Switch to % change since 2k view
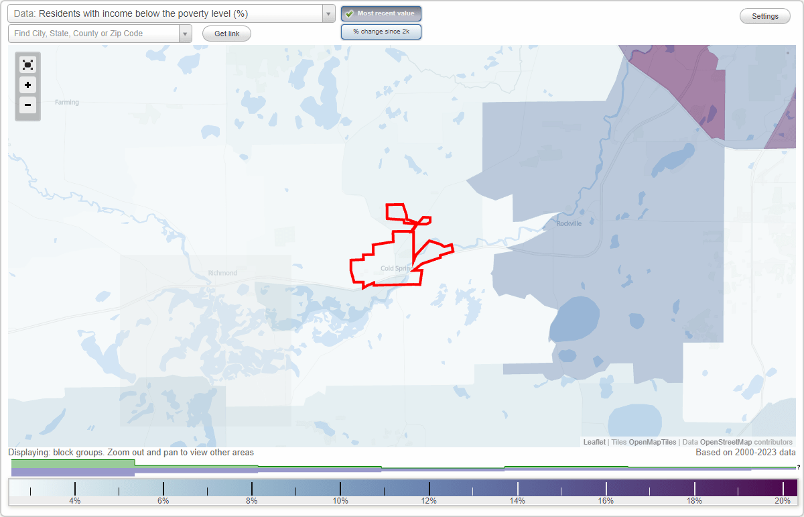The image size is (804, 517). pyautogui.click(x=381, y=31)
